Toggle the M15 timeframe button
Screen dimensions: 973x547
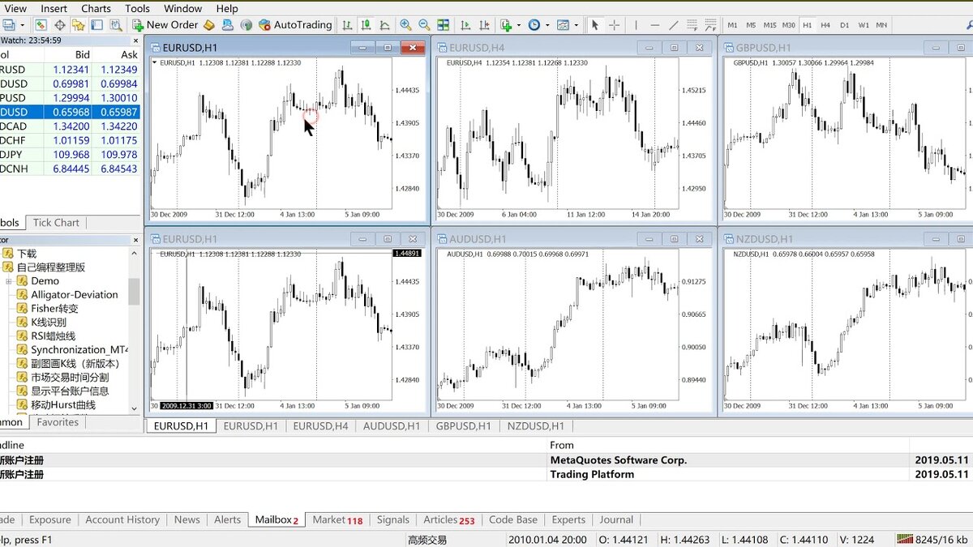[769, 25]
